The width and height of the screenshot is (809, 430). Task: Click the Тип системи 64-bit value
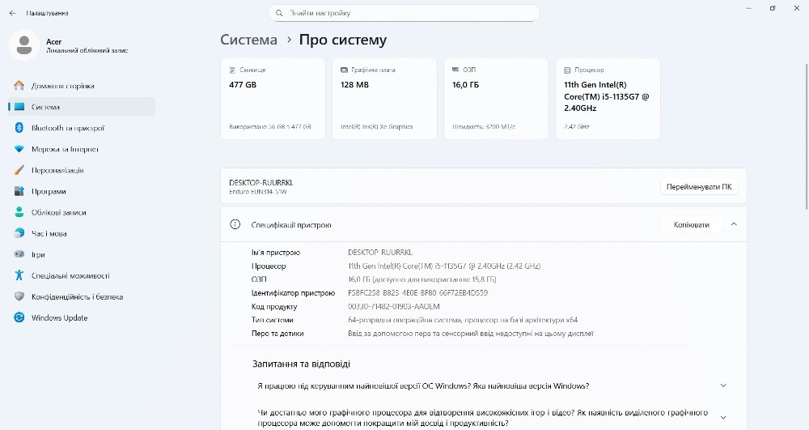coord(463,320)
